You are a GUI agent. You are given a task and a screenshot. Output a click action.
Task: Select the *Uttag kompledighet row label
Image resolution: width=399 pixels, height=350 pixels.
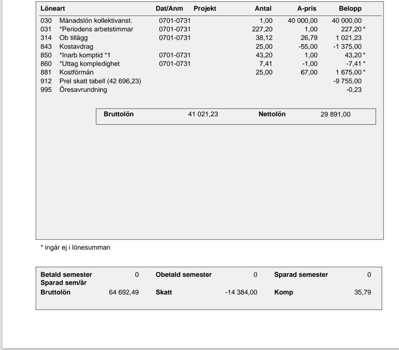[x=89, y=64]
